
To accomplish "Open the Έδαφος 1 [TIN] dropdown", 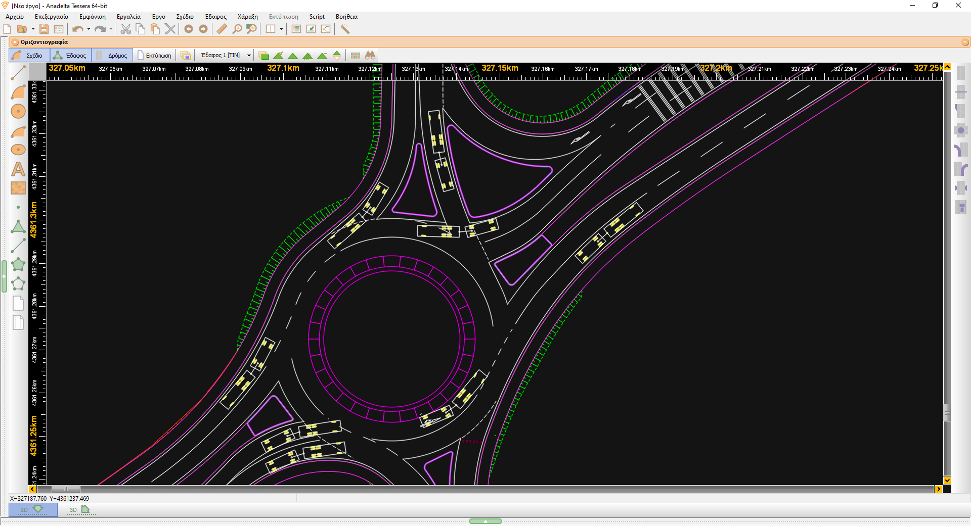I will point(226,55).
